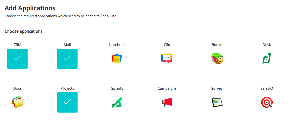The height and width of the screenshot is (124, 293).
Task: Choose the Sprints runner icon
Action: pos(117,102)
